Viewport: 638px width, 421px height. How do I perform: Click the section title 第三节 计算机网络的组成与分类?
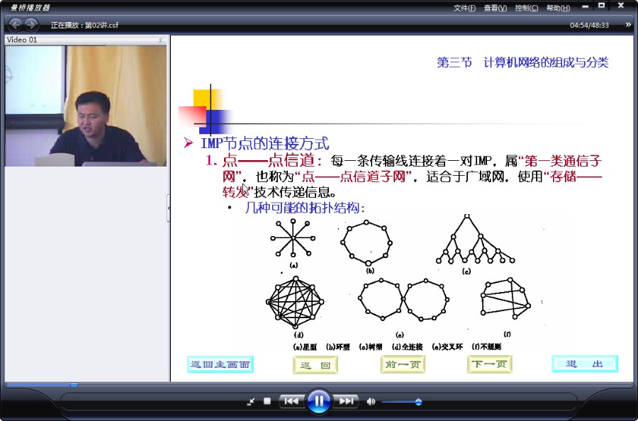(x=523, y=62)
